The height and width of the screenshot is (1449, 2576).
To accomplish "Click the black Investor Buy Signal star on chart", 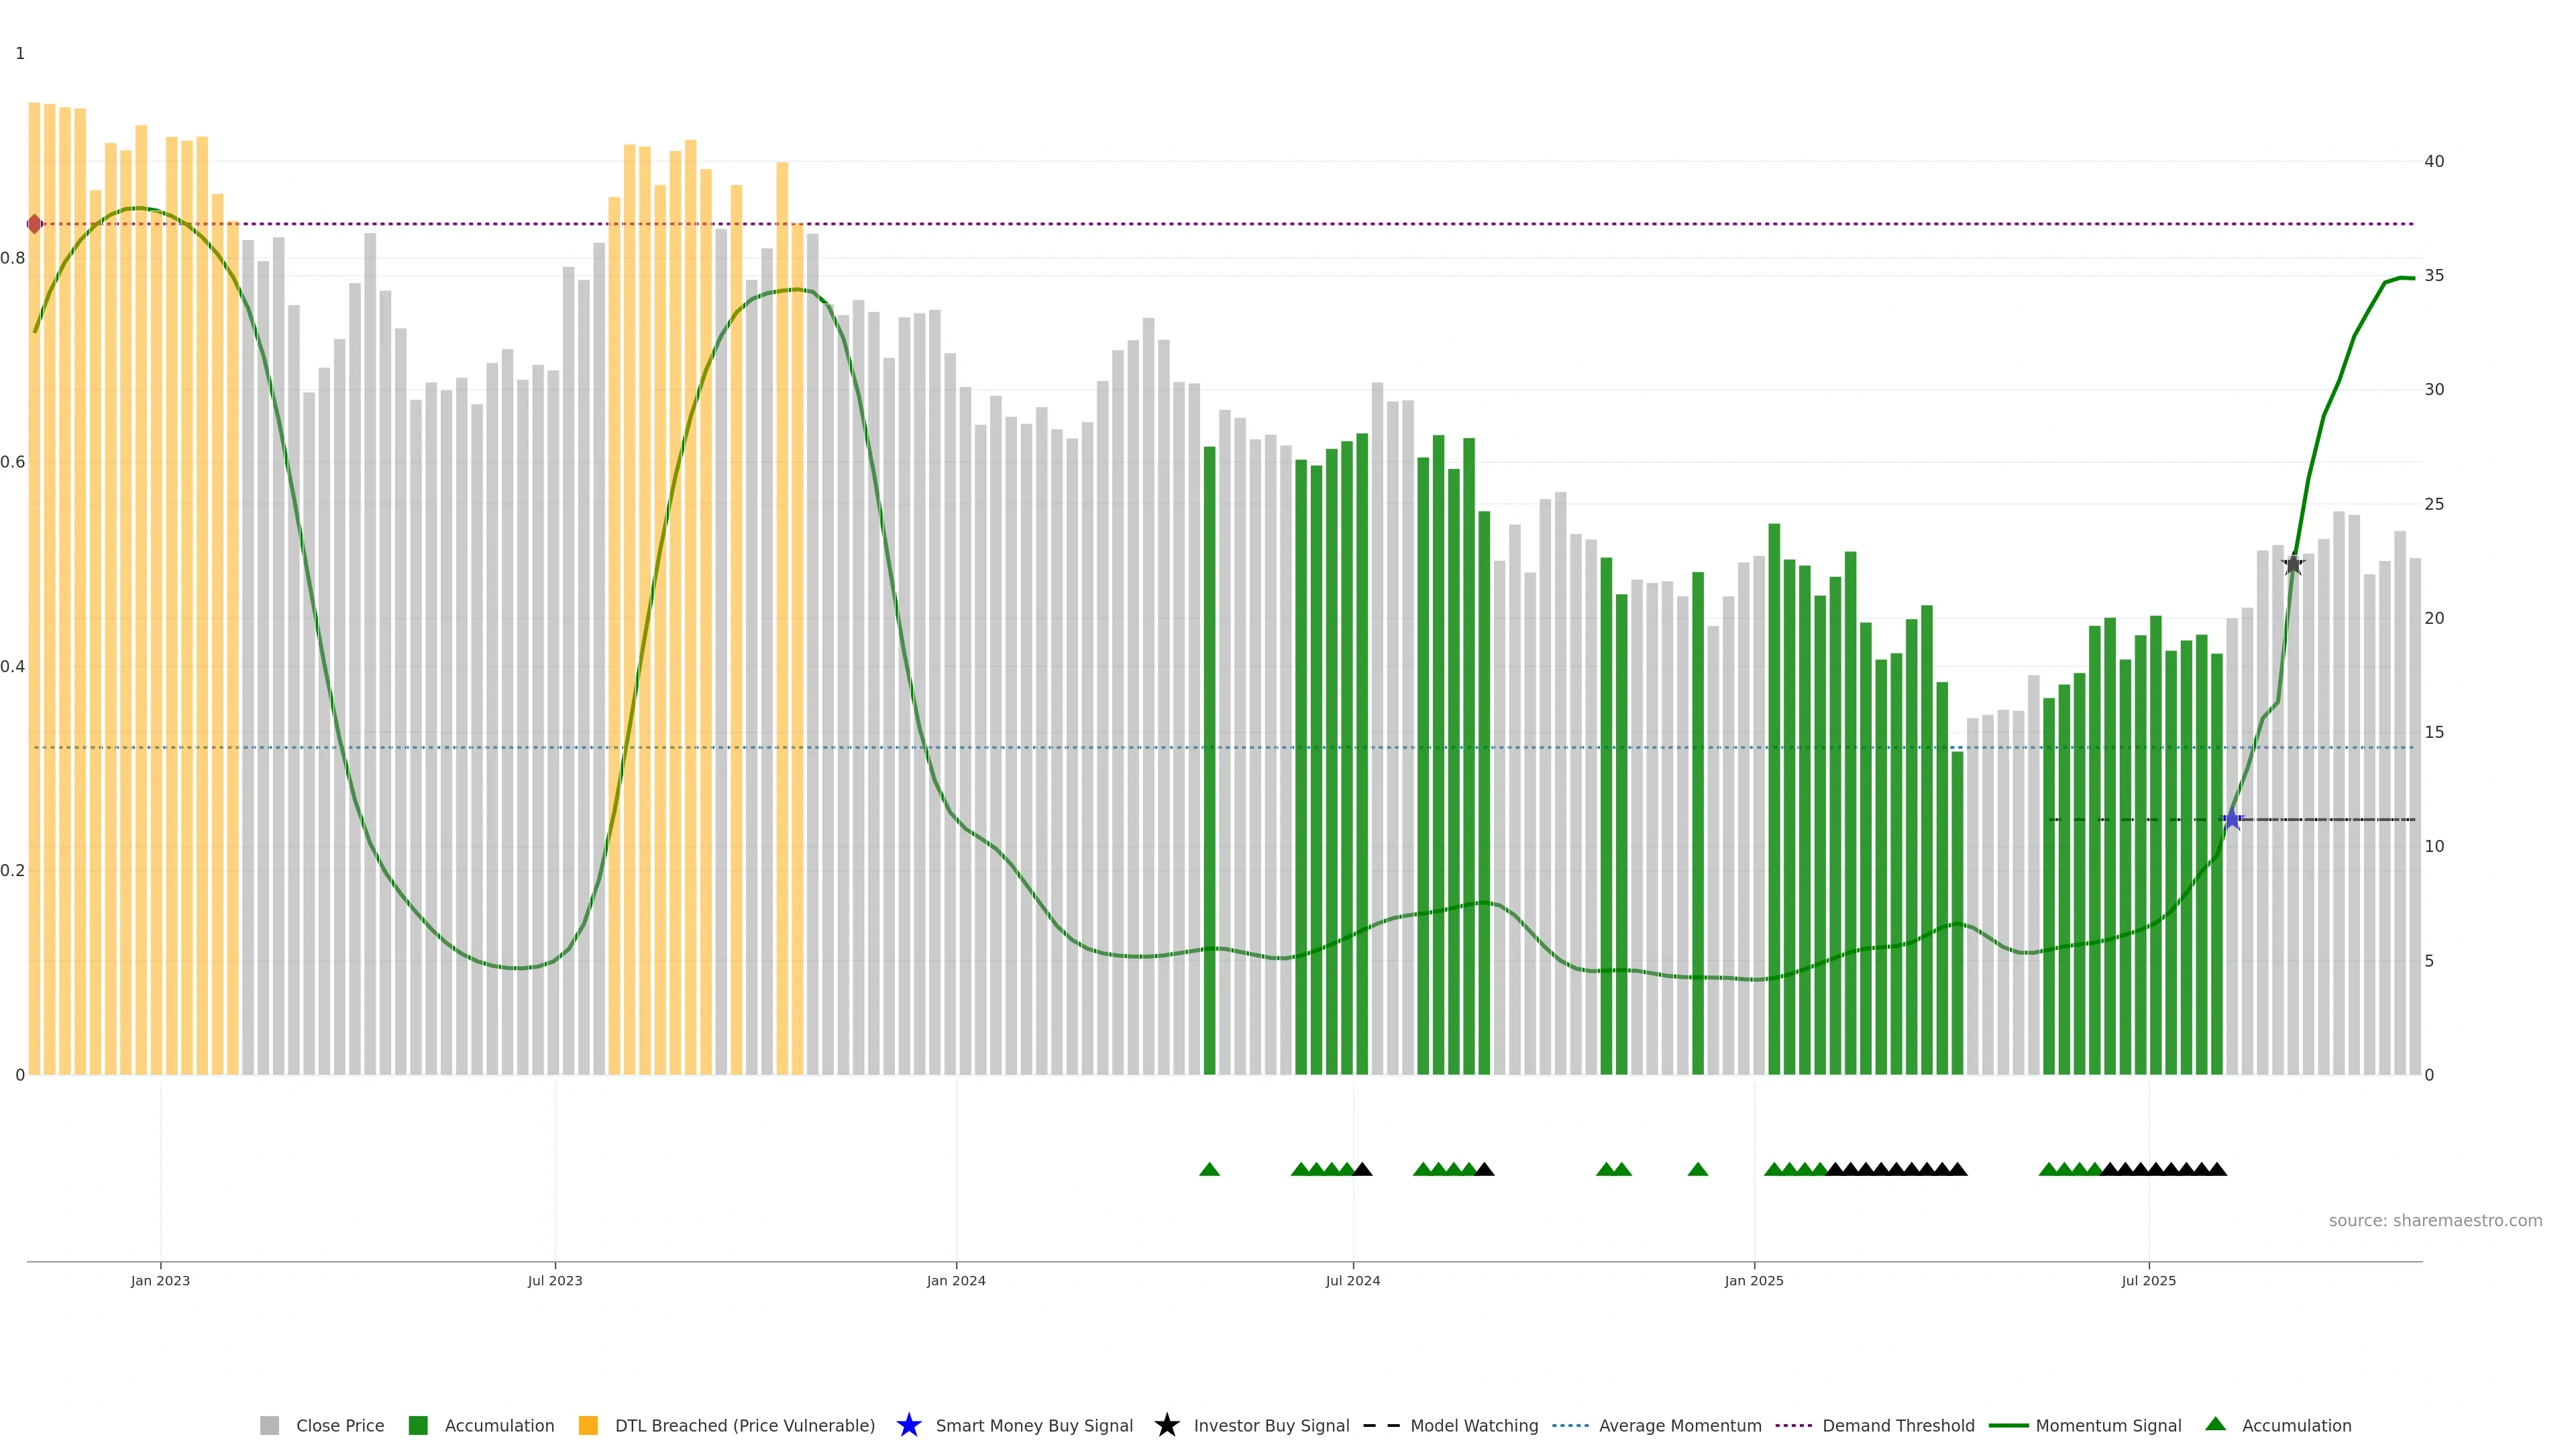I will 2293,565.
